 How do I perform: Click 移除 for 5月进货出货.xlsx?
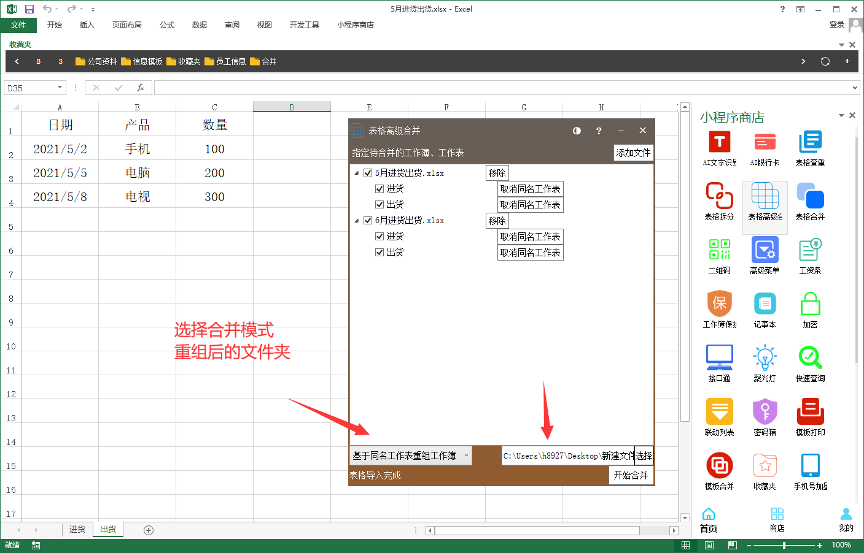pos(497,173)
